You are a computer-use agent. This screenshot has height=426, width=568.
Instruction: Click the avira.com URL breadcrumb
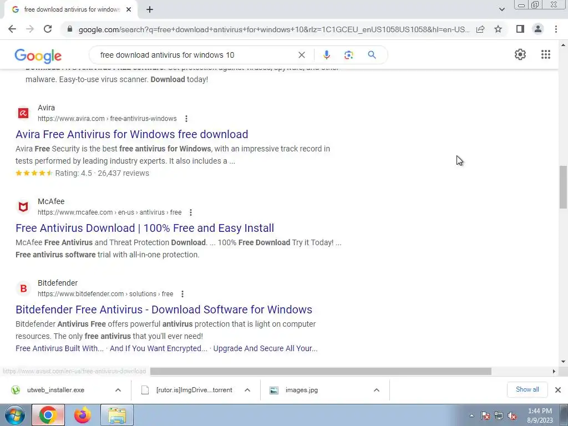107,119
